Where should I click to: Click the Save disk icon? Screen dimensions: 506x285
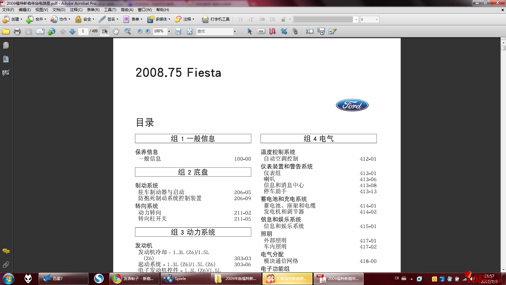29,31
